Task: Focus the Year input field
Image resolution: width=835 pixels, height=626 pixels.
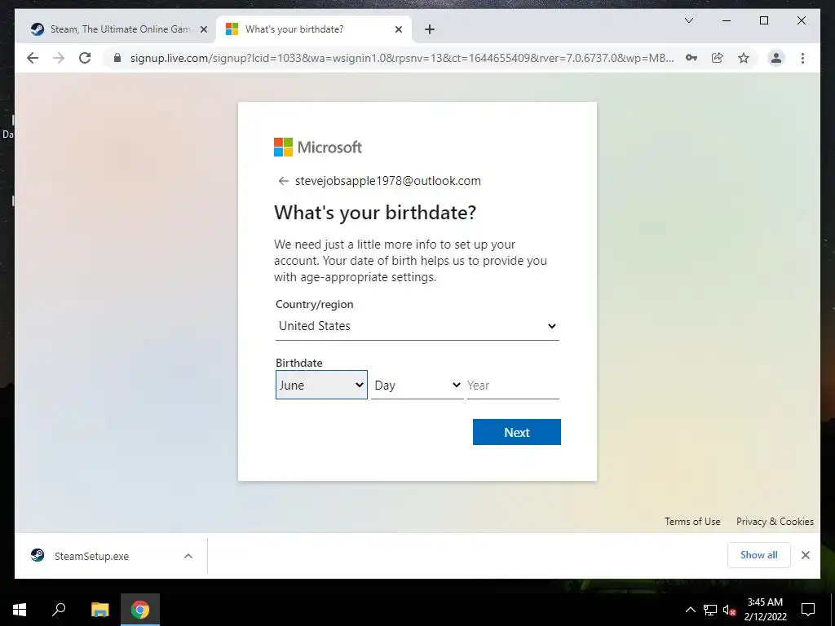Action: [x=513, y=385]
